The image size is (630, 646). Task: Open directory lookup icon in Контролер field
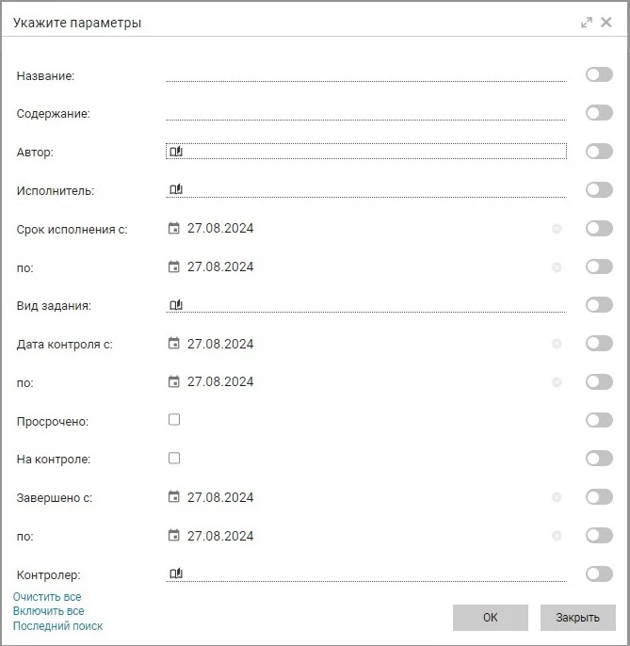tap(176, 573)
